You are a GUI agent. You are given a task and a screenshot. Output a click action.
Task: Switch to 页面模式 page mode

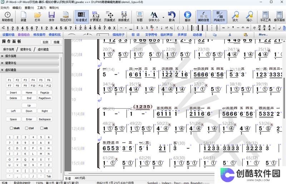110,16
